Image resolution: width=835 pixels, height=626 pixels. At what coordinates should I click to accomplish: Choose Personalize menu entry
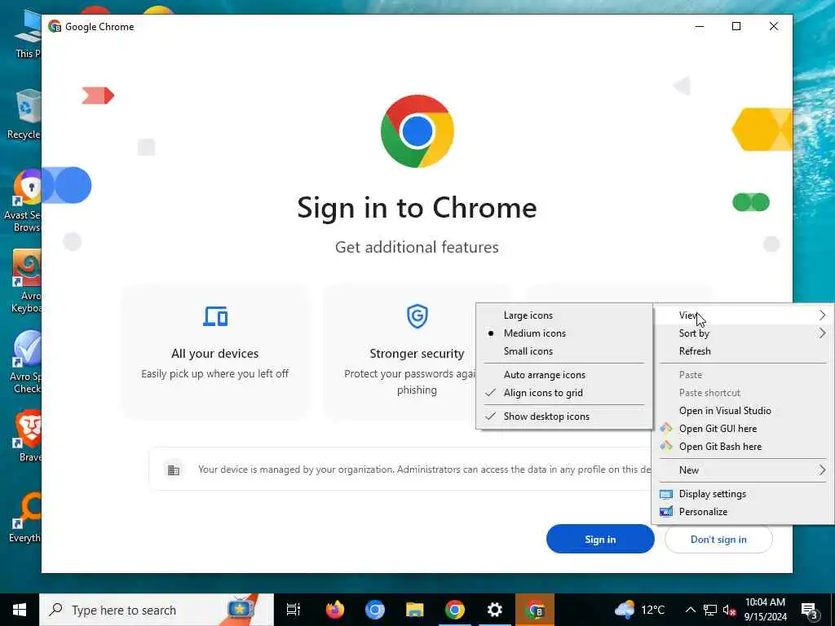point(744,512)
